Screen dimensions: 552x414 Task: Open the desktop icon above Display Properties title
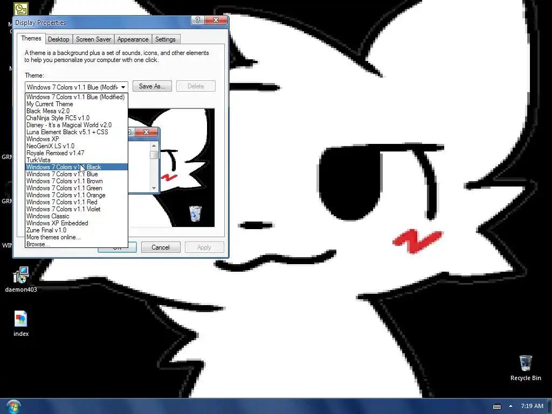[x=21, y=9]
